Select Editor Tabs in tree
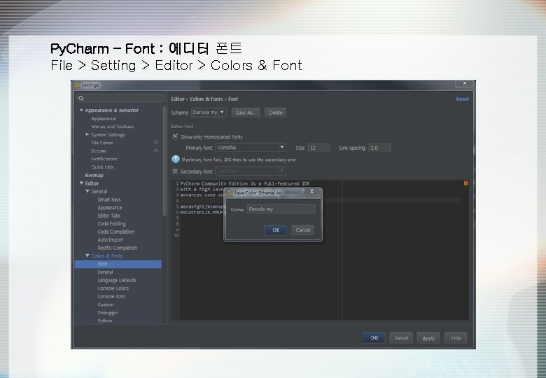546x378 pixels. pos(109,216)
